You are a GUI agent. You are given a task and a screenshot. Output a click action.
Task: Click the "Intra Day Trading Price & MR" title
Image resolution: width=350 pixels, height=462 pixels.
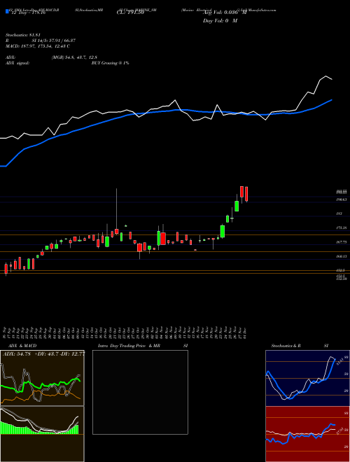(x=129, y=346)
